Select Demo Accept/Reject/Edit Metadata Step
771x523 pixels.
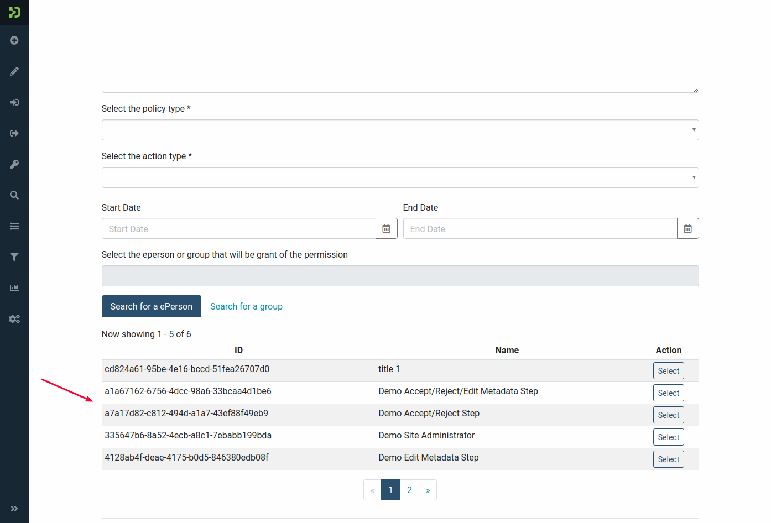point(668,393)
